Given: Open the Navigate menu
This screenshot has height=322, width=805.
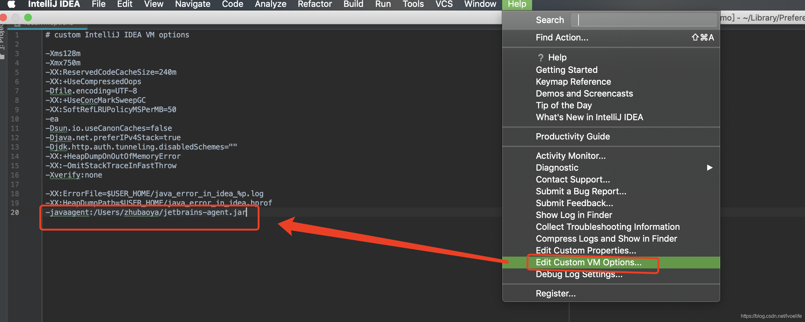Looking at the screenshot, I should (x=193, y=4).
